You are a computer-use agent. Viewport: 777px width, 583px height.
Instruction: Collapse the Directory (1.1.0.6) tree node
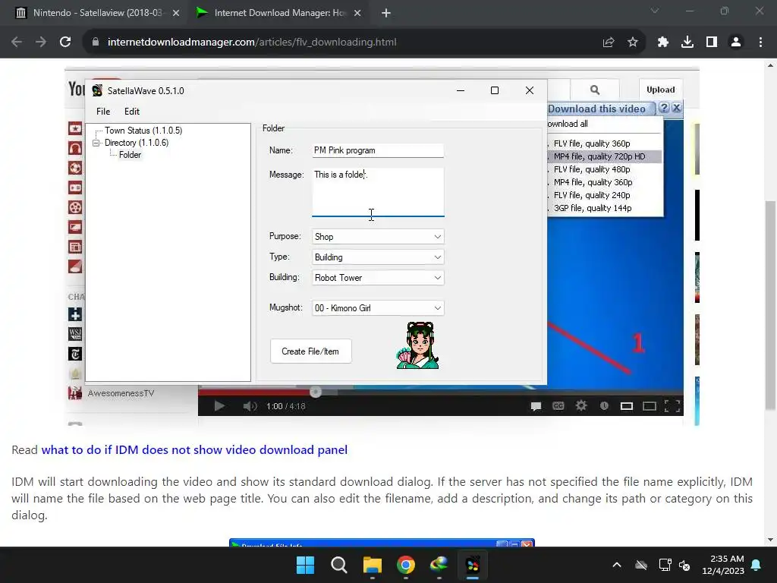point(96,143)
